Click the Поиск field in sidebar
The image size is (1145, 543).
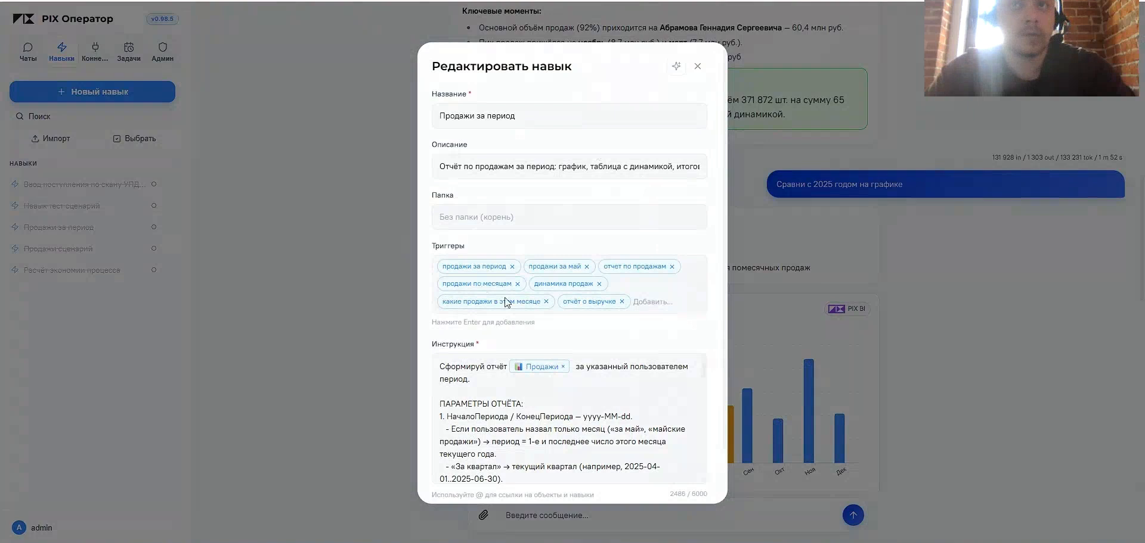coord(92,116)
